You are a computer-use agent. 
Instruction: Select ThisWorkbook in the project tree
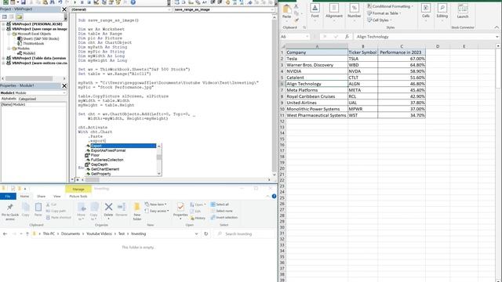coord(31,44)
